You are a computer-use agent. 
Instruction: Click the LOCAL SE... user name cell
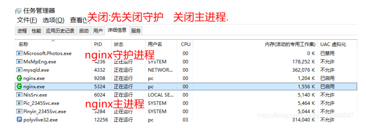pyautogui.click(x=161, y=95)
